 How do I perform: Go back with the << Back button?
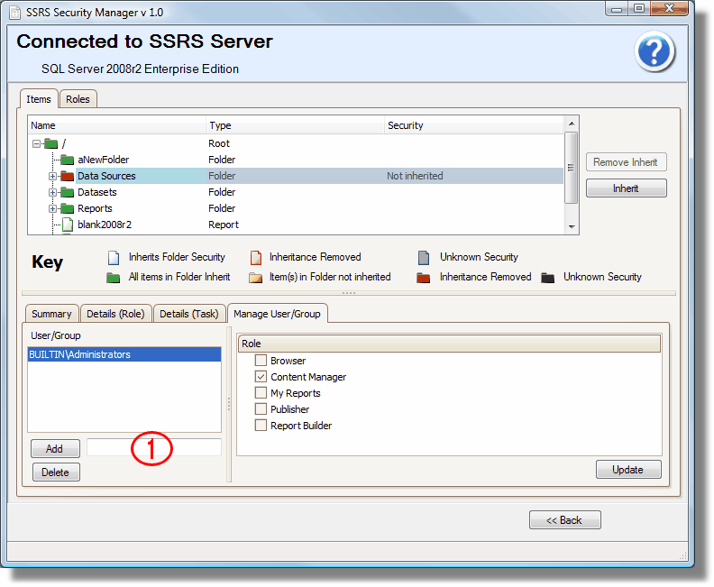564,520
